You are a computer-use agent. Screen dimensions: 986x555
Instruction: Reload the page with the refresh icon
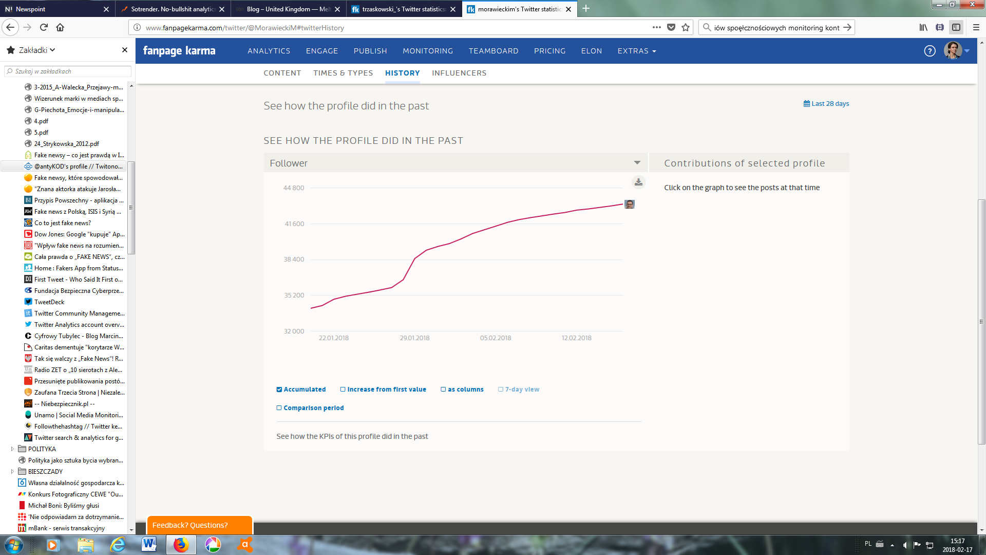tap(44, 28)
